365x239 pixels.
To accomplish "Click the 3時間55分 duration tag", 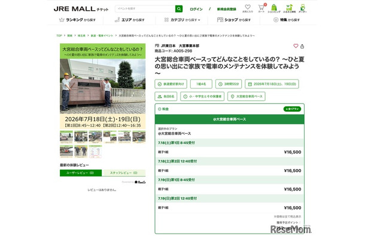I will coord(229,84).
